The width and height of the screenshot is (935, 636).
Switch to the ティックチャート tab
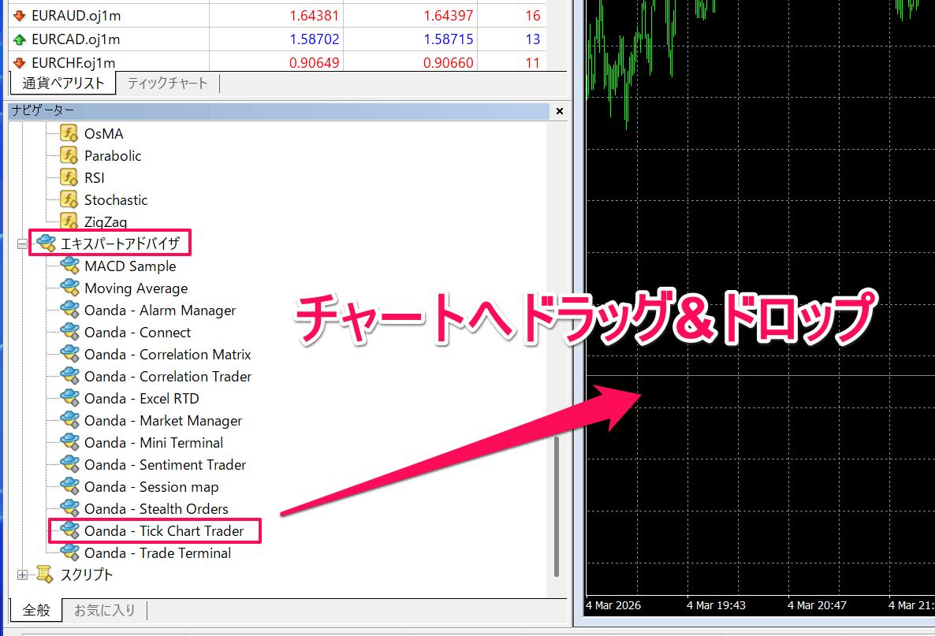166,82
